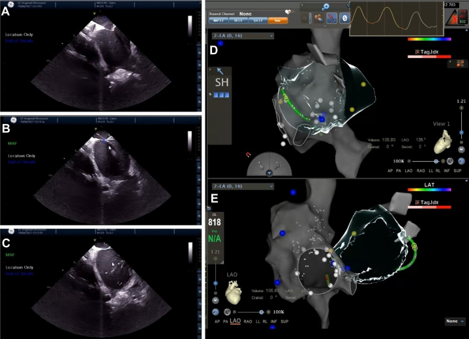Select the INF view in the lower panel
This screenshot has width=469, height=339.
tap(274, 321)
